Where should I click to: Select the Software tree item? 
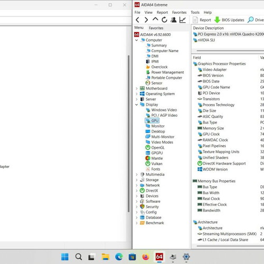click(150, 201)
